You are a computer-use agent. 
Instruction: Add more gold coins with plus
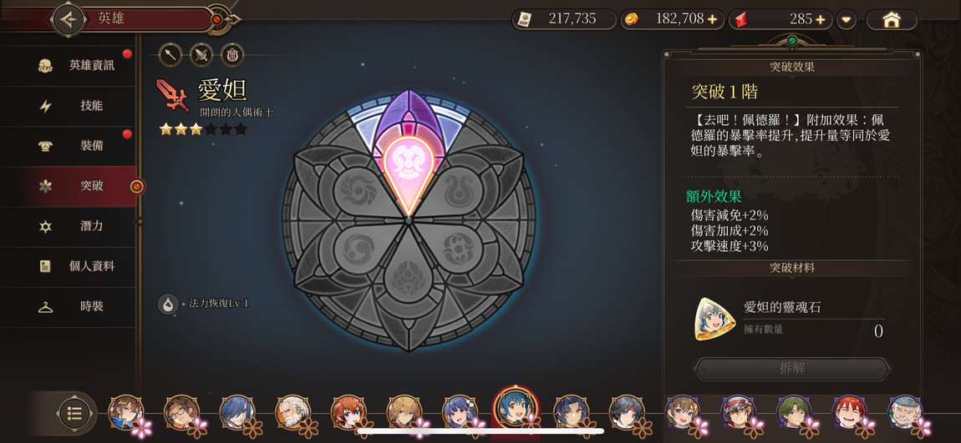click(x=711, y=19)
